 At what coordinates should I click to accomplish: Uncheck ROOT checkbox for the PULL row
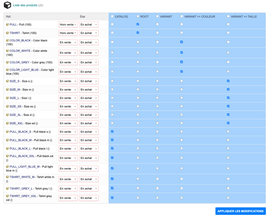click(x=138, y=24)
